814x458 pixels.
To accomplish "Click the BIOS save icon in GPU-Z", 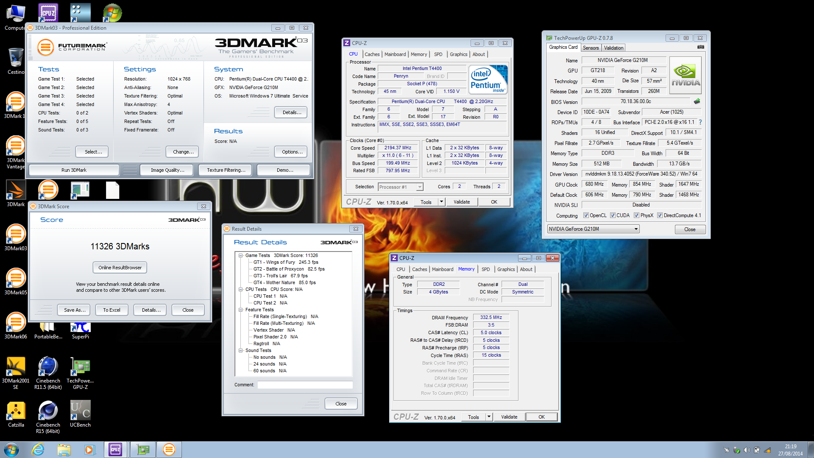I will (x=697, y=101).
